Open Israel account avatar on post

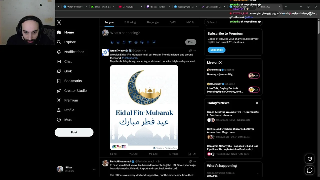[105, 52]
